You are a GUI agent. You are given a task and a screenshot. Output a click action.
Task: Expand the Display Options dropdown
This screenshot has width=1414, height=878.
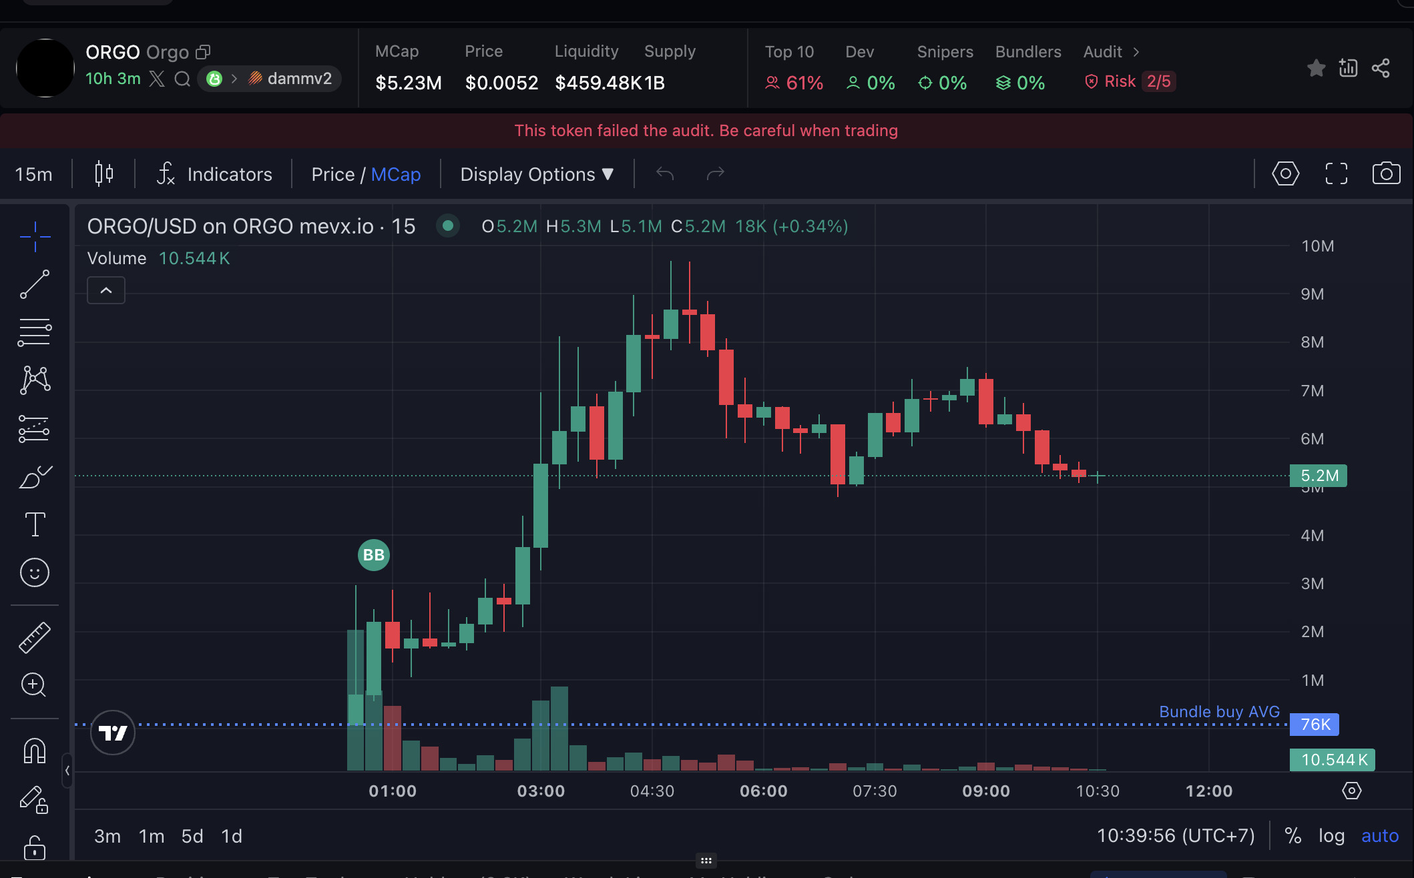(x=537, y=174)
